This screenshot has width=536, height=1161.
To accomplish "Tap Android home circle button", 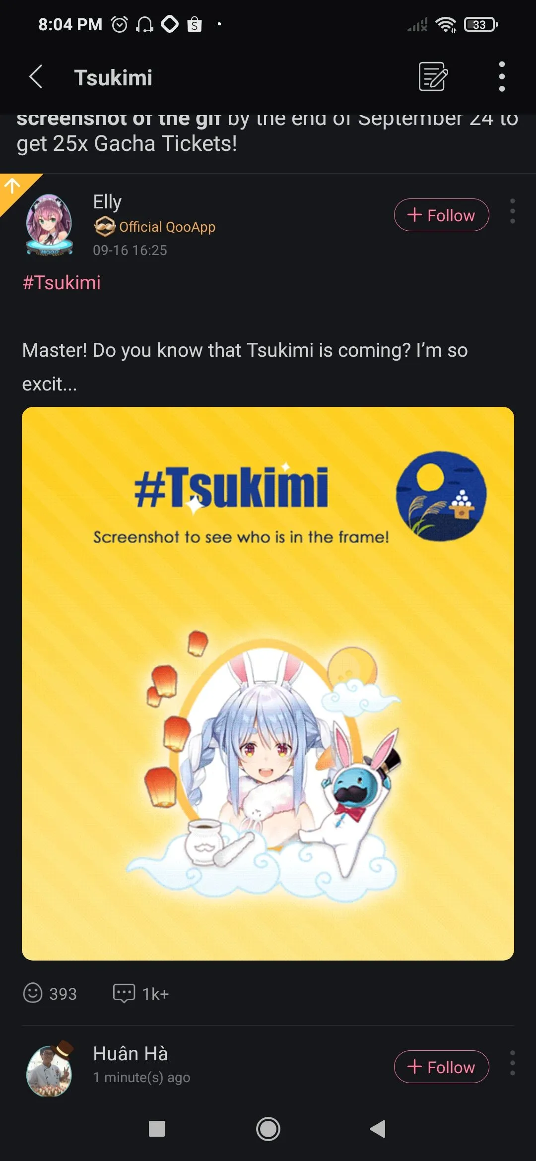I will coord(268,1129).
